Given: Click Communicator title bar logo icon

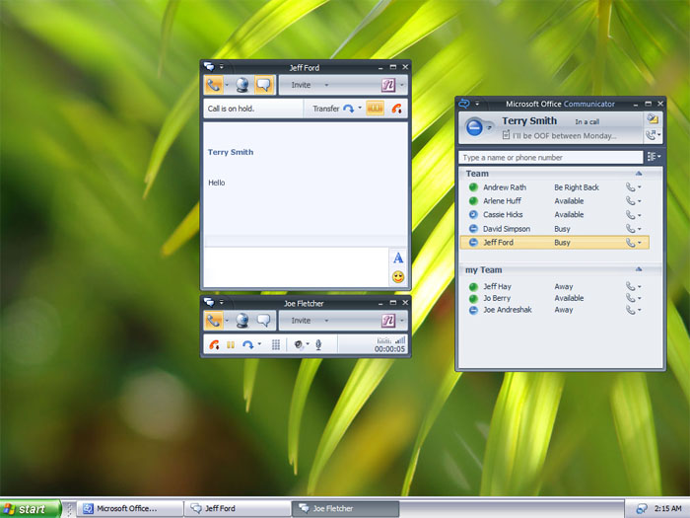Looking at the screenshot, I should click(464, 104).
